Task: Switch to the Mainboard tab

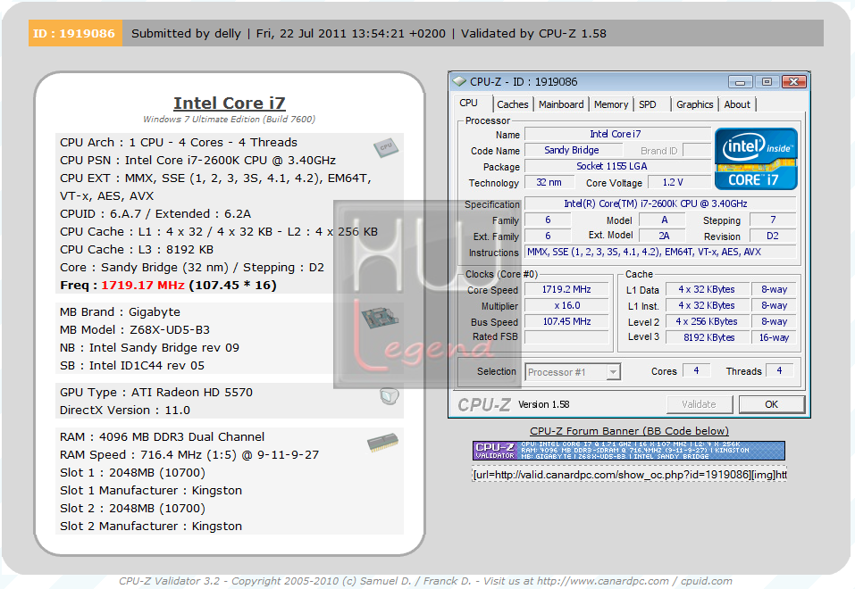Action: coord(560,104)
